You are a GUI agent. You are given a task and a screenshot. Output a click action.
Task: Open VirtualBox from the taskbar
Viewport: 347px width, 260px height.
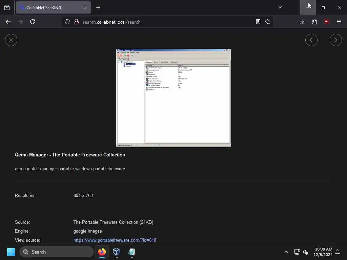click(117, 252)
